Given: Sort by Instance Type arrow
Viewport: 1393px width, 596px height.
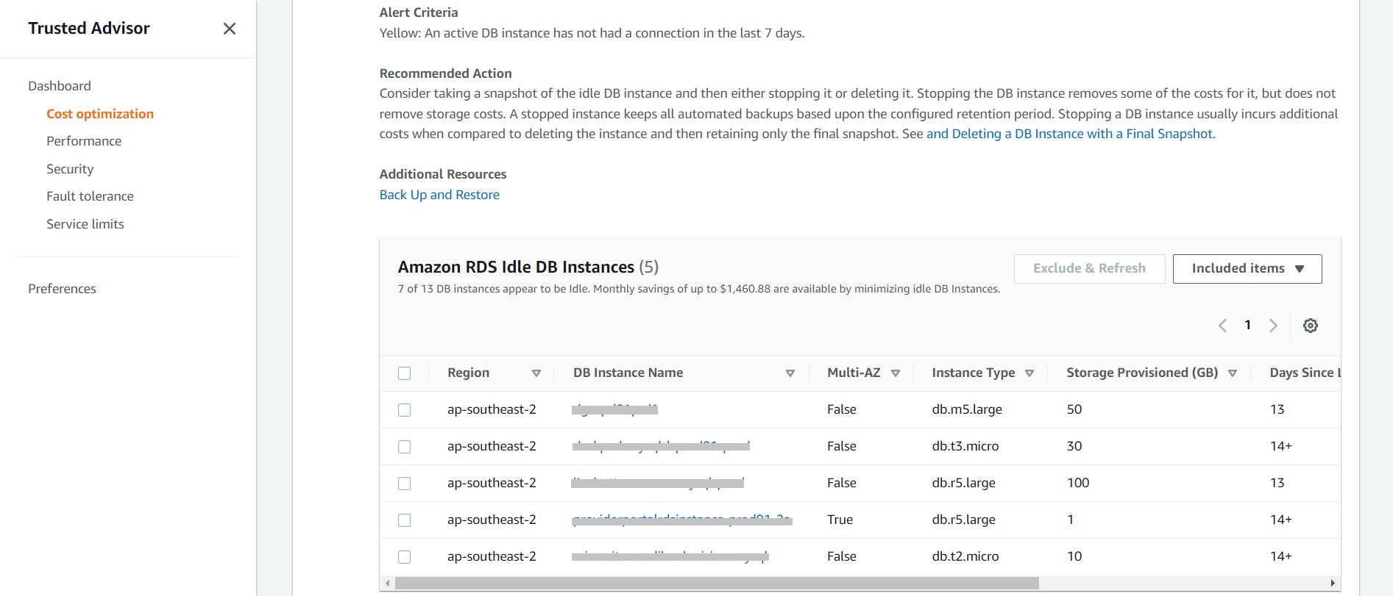Looking at the screenshot, I should (x=1029, y=373).
